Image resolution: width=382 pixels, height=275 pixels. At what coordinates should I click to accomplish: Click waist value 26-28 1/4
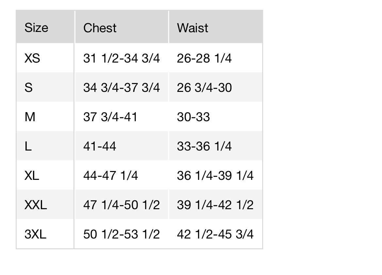coord(204,58)
